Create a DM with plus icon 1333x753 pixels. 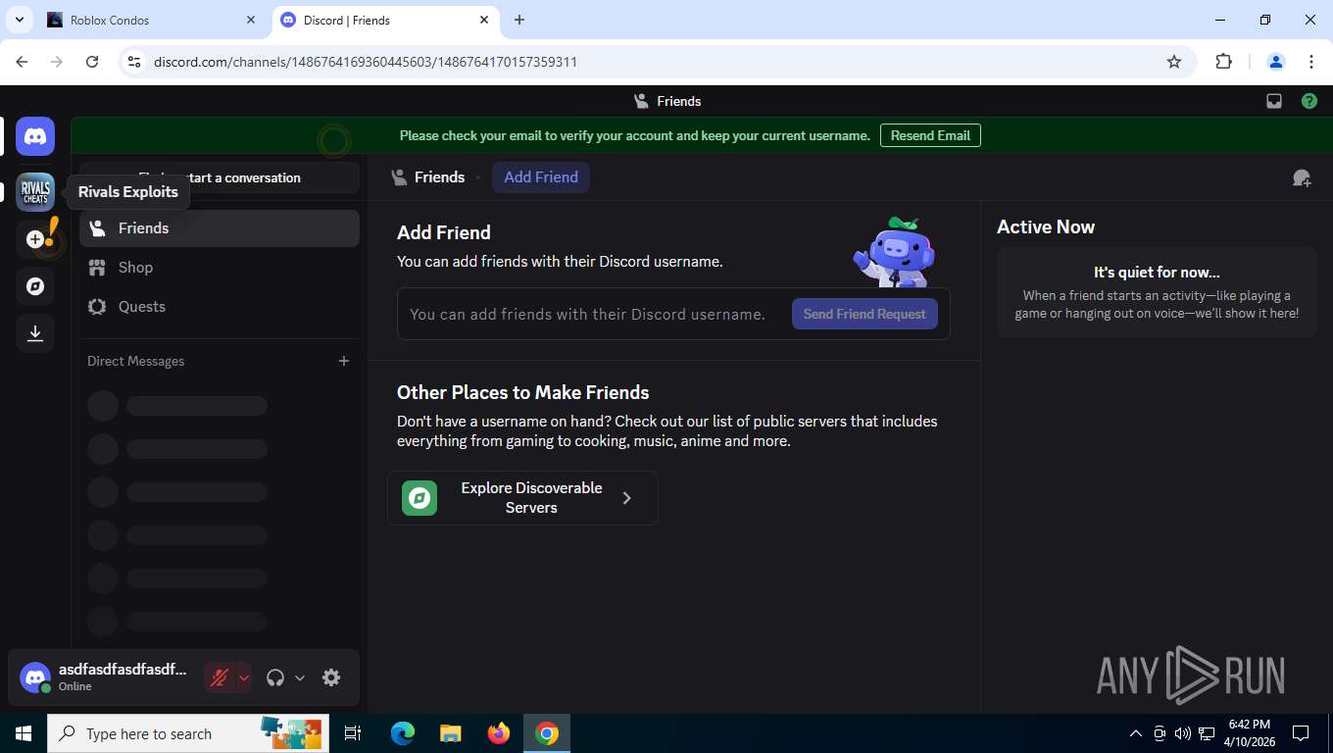pyautogui.click(x=344, y=361)
